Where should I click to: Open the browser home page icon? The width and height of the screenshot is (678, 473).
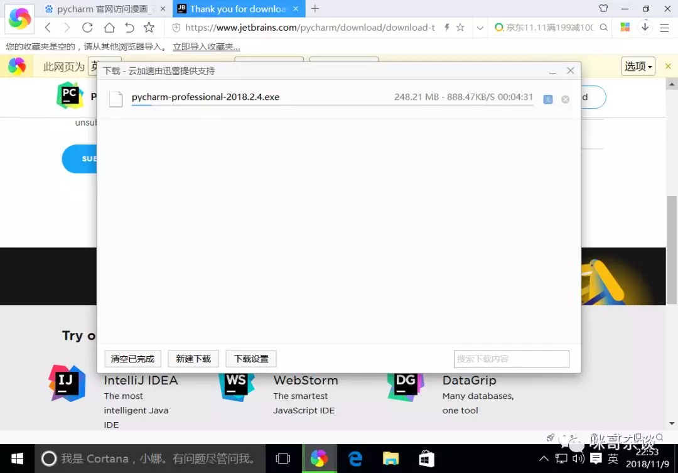109,28
